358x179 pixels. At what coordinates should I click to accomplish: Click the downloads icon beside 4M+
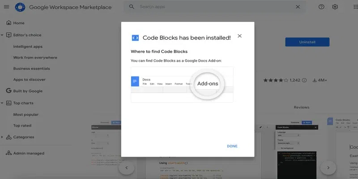click(x=315, y=80)
